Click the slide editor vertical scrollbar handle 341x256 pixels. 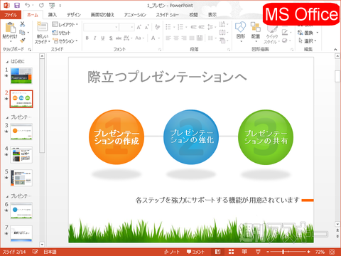pyautogui.click(x=337, y=76)
